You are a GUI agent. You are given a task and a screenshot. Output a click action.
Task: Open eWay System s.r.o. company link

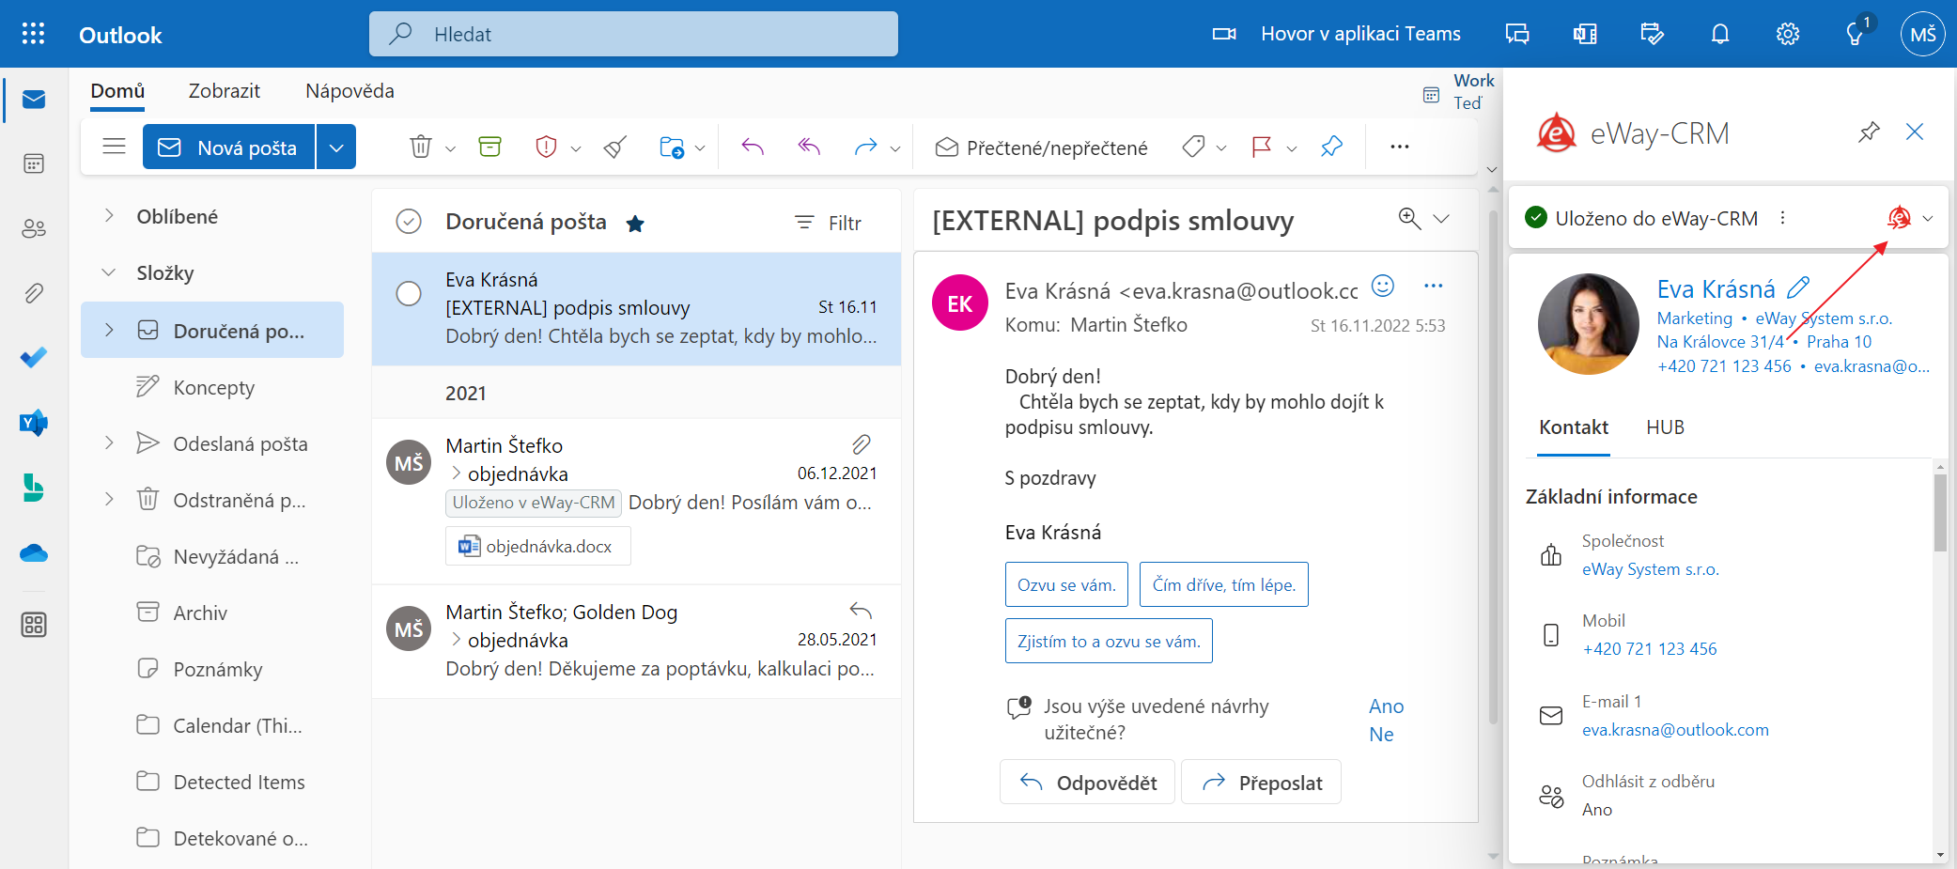coord(1651,569)
